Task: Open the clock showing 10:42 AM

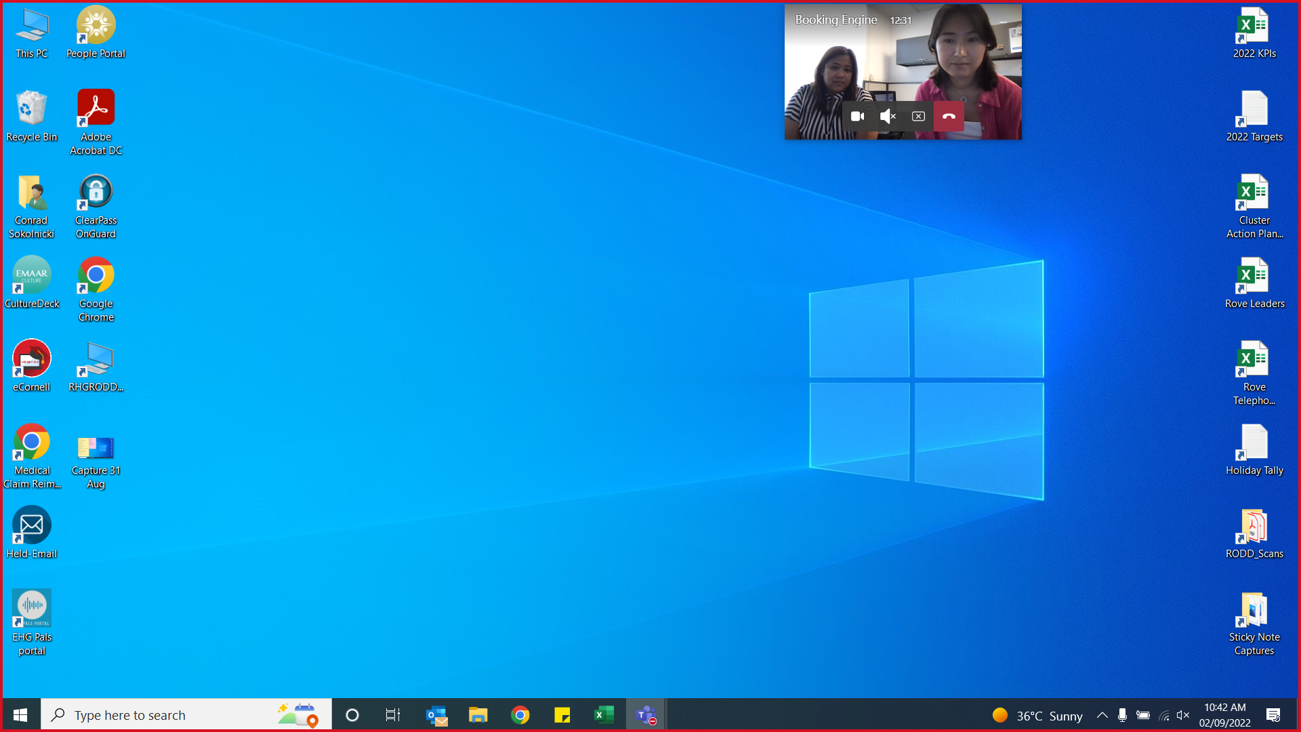Action: [x=1225, y=715]
